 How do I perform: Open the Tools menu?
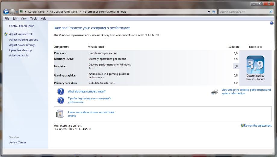(33, 19)
